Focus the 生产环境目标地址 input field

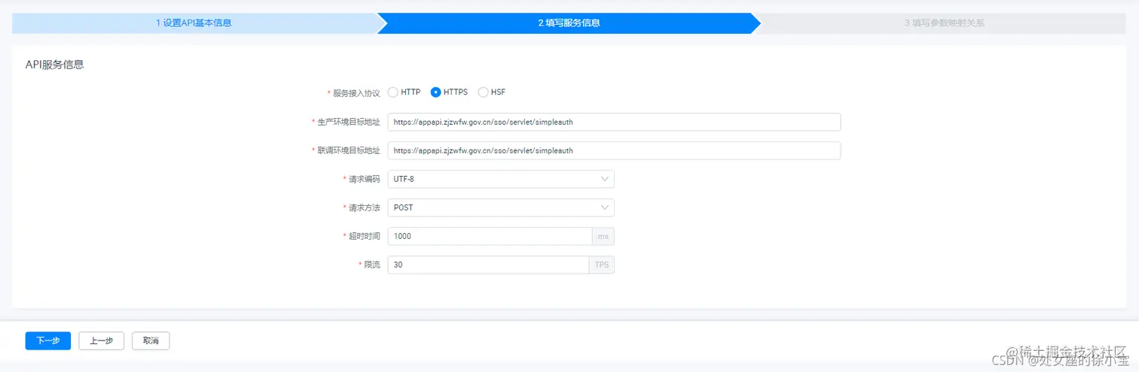pos(614,122)
